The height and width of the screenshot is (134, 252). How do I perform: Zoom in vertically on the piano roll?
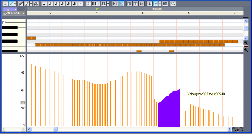click(246, 50)
